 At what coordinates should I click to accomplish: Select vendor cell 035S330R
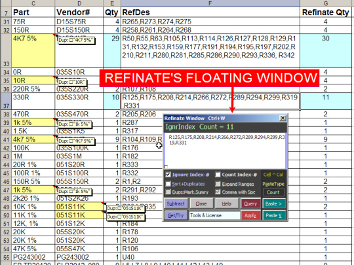[79, 101]
